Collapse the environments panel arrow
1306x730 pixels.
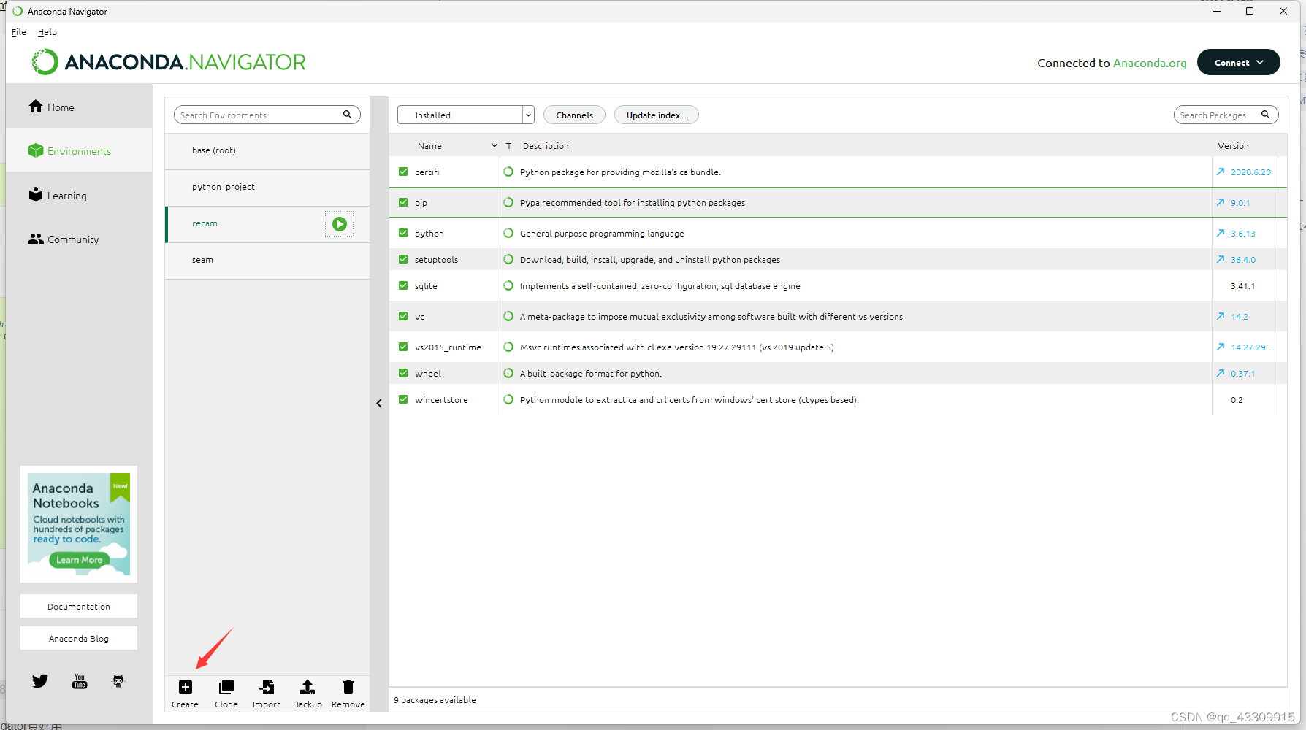click(379, 403)
